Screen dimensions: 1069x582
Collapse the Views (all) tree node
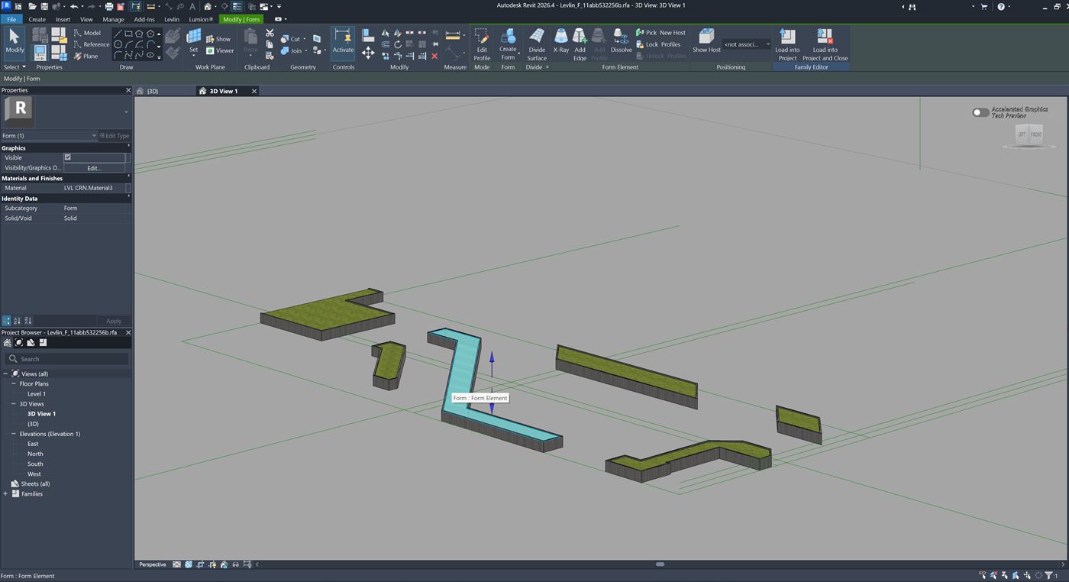point(5,373)
